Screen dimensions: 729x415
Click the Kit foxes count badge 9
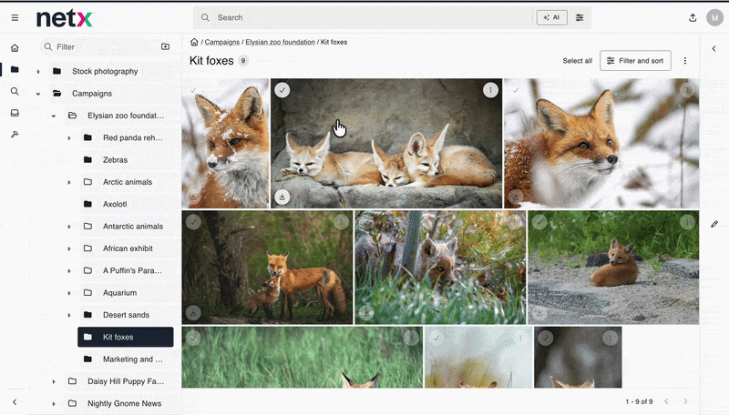tap(243, 61)
